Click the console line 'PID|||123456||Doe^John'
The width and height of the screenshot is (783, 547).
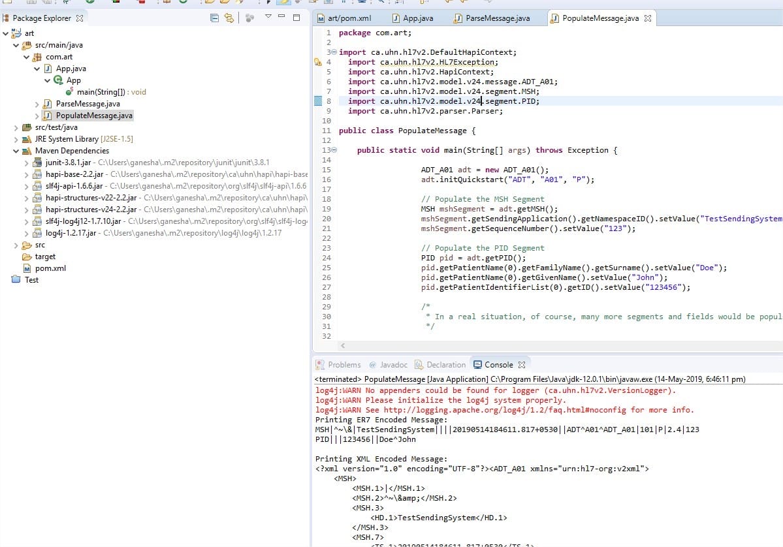(x=366, y=440)
